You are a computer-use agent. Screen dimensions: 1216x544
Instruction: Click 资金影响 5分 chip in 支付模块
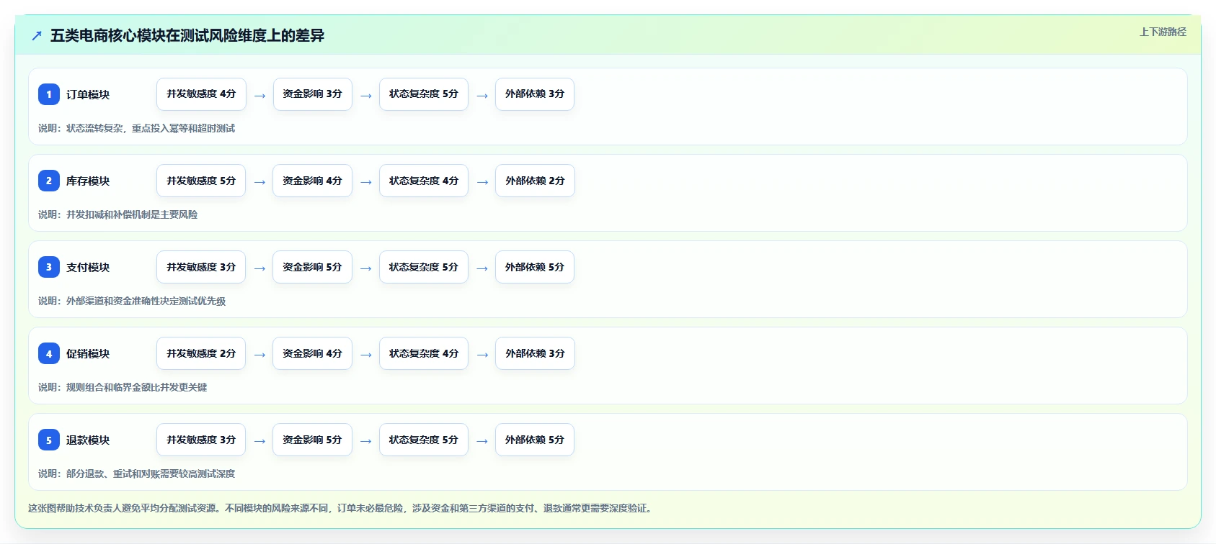pyautogui.click(x=312, y=267)
